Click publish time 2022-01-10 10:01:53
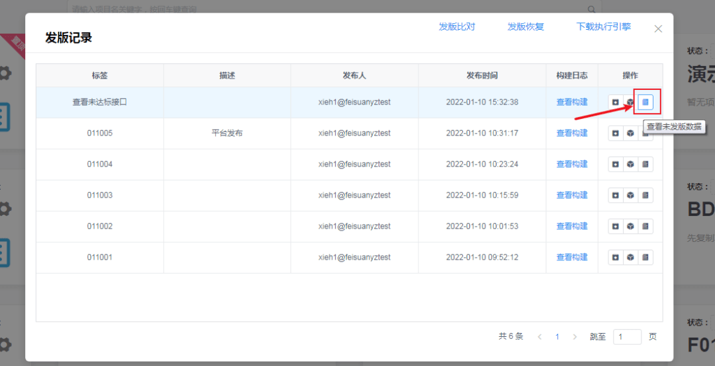This screenshot has height=366, width=715. [x=482, y=226]
